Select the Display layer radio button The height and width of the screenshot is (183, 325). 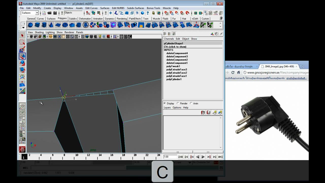(x=165, y=103)
